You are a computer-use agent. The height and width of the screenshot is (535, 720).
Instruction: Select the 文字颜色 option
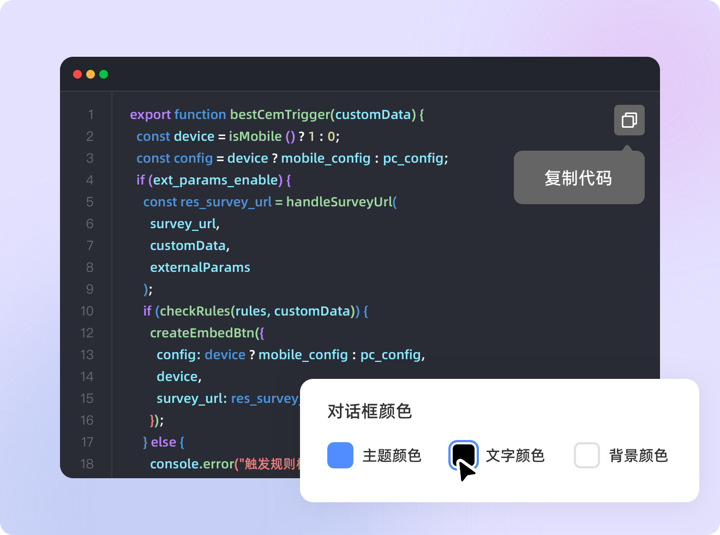tap(515, 455)
